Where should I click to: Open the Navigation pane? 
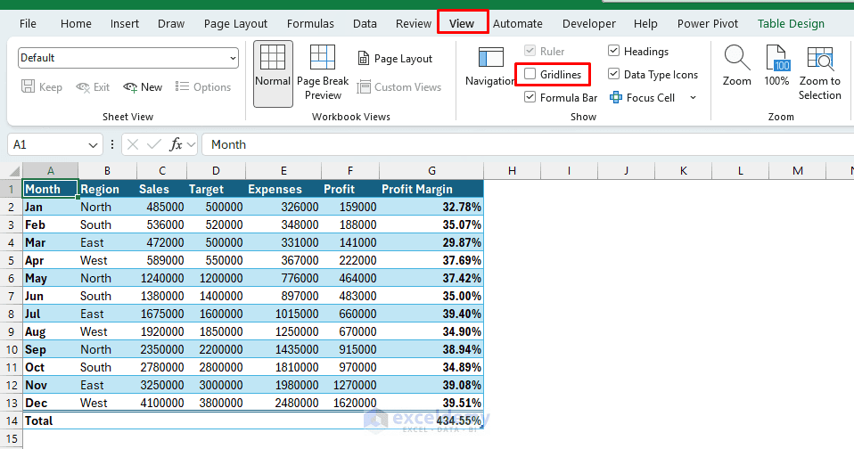(x=490, y=68)
